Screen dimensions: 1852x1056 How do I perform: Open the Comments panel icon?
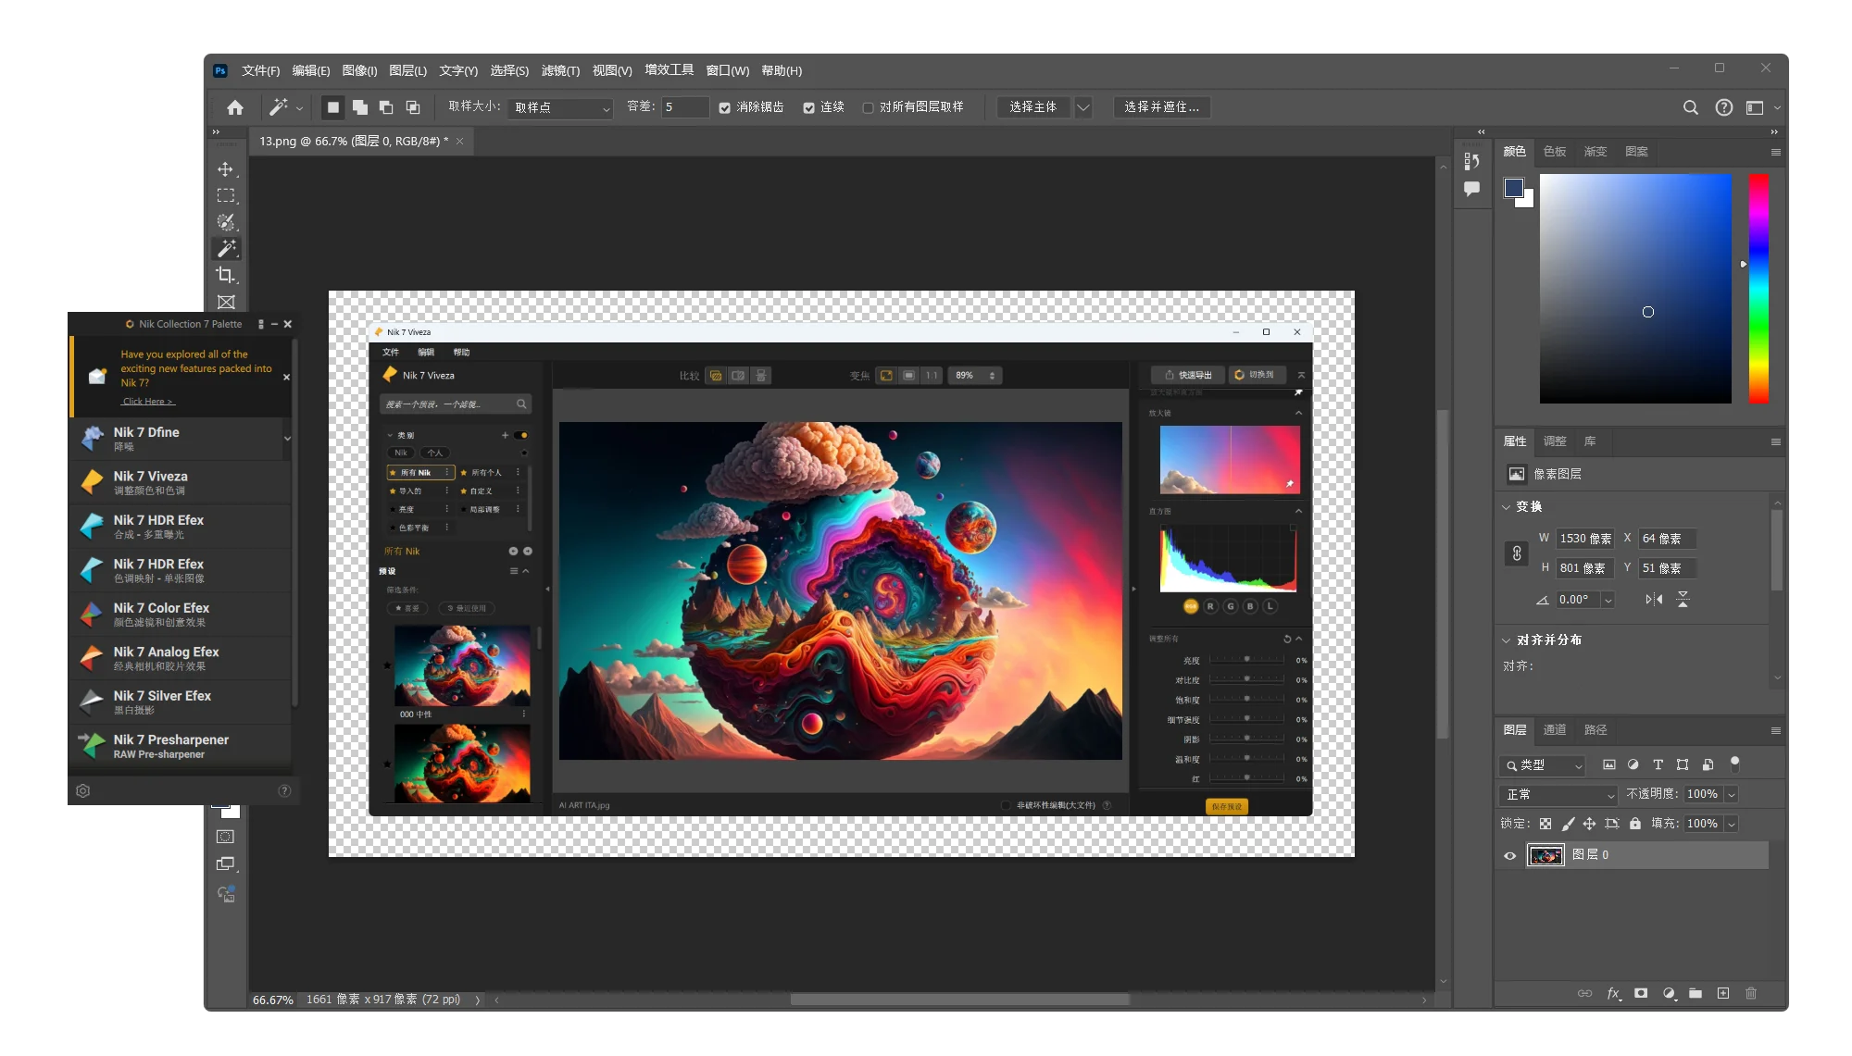[1471, 189]
